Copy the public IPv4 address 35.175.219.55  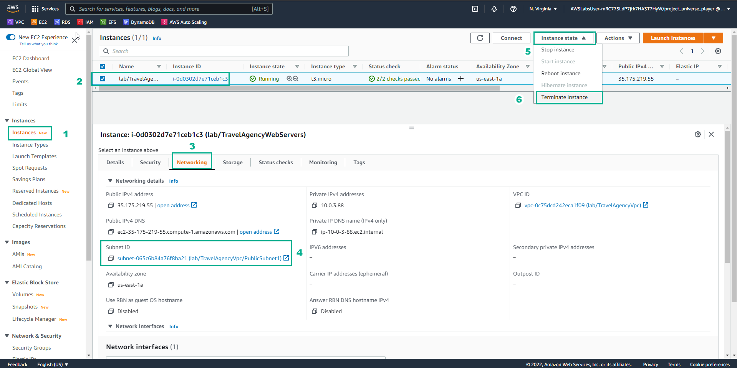[111, 205]
